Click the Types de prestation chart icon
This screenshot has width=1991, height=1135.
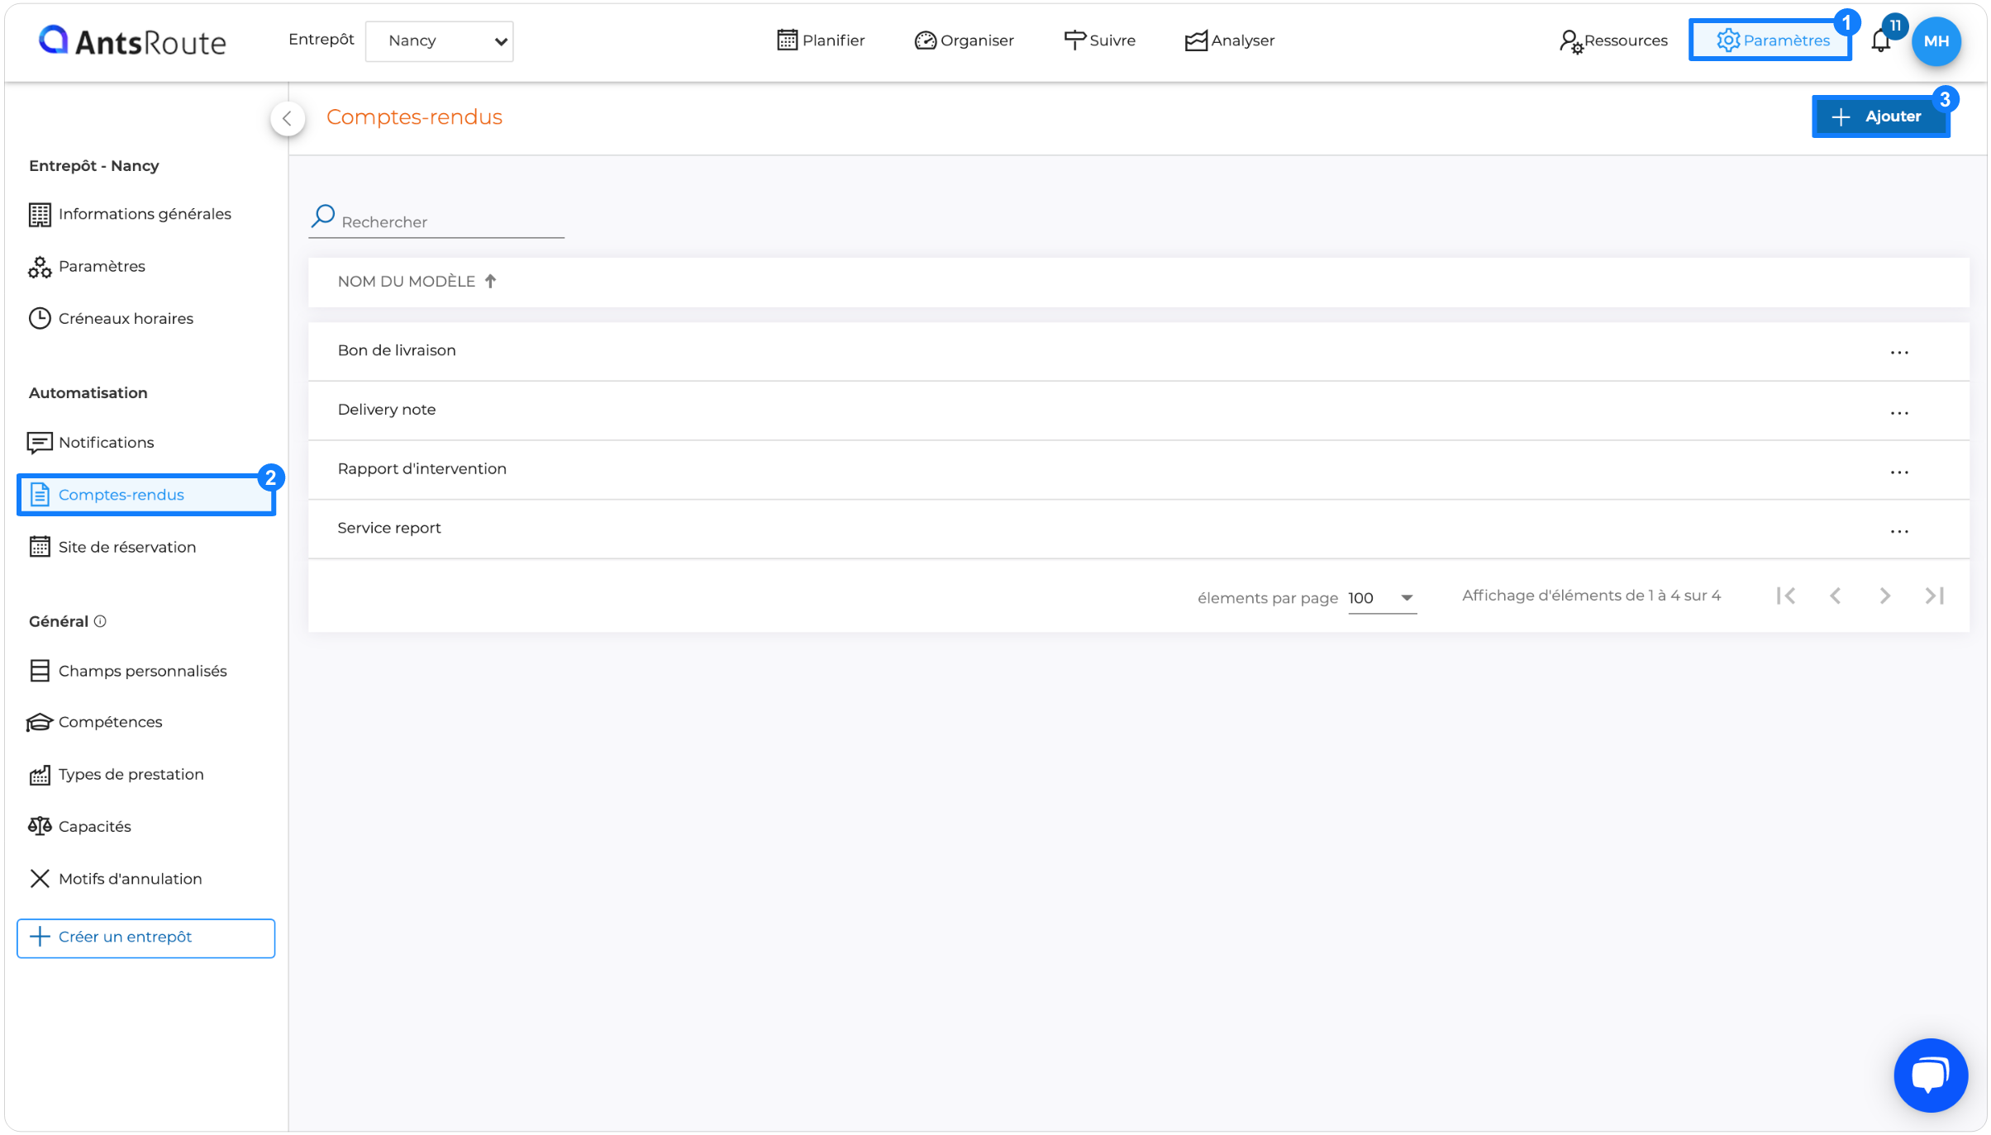pos(39,775)
